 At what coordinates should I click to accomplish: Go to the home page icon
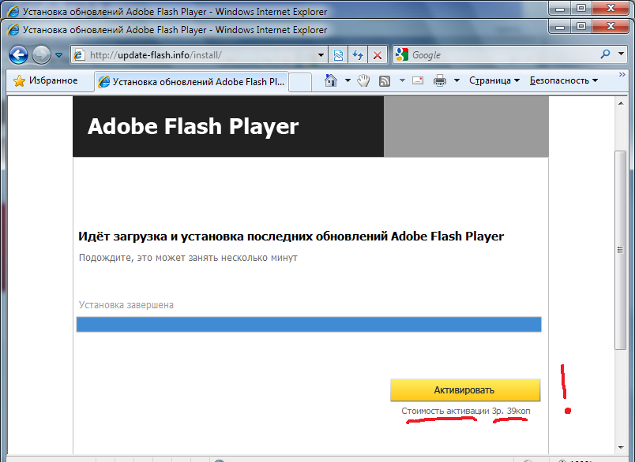[x=331, y=80]
